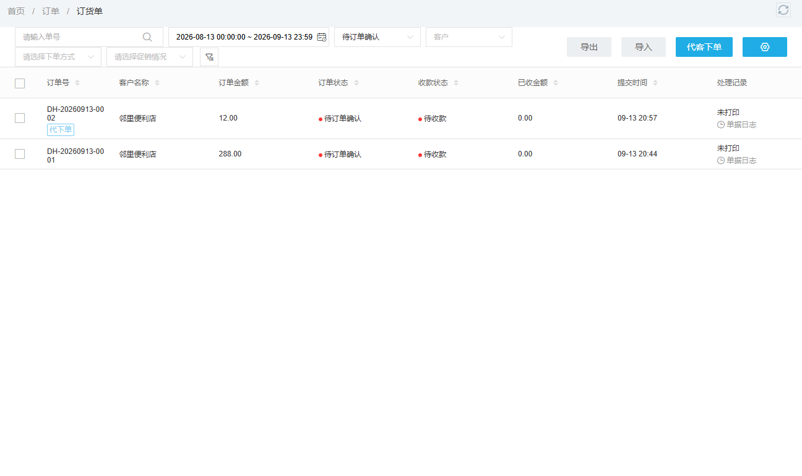Click submit time 09-13 20:44
This screenshot has width=802, height=476.
(x=637, y=154)
